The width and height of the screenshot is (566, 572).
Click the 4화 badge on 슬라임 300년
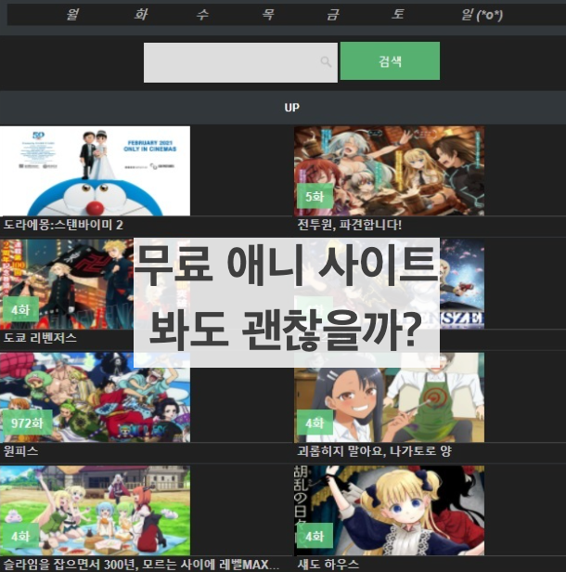click(x=20, y=536)
